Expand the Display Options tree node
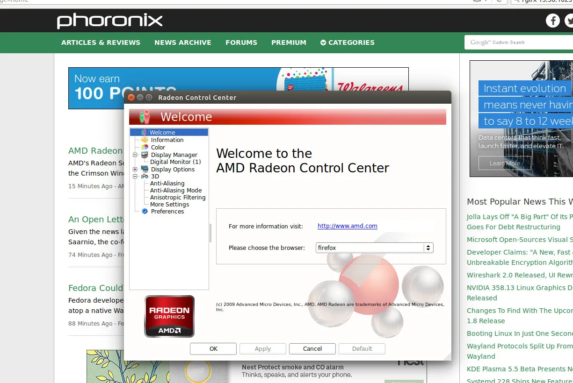This screenshot has height=383, width=573. pos(135,170)
